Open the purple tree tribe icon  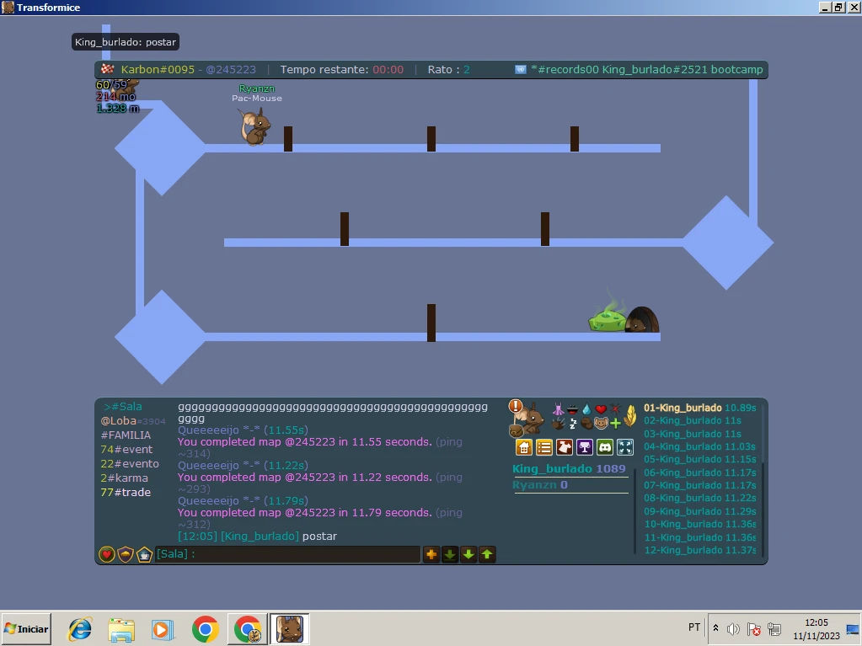(x=585, y=448)
